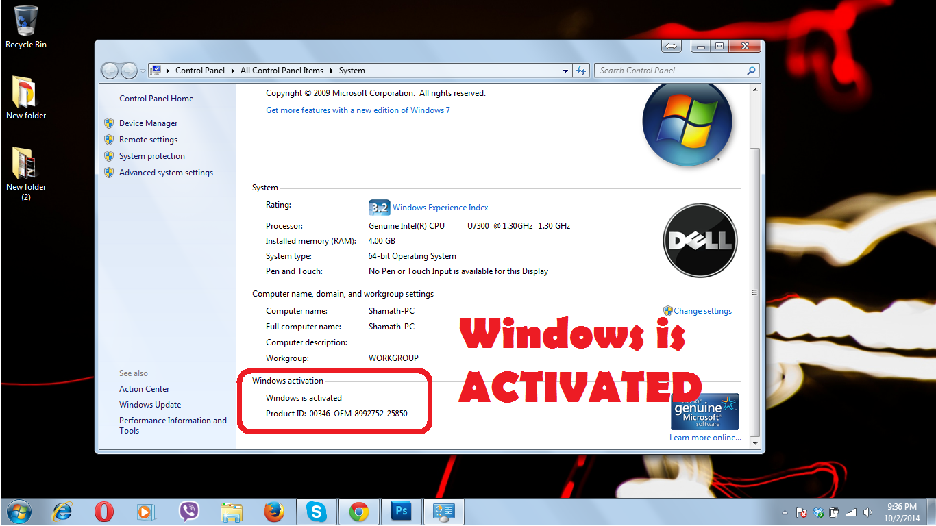Open network signal tray icon
Screen dimensions: 936x526
851,512
